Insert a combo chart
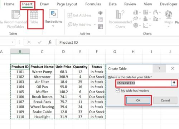Screen dimensions: 179x129 click(x=156, y=19)
